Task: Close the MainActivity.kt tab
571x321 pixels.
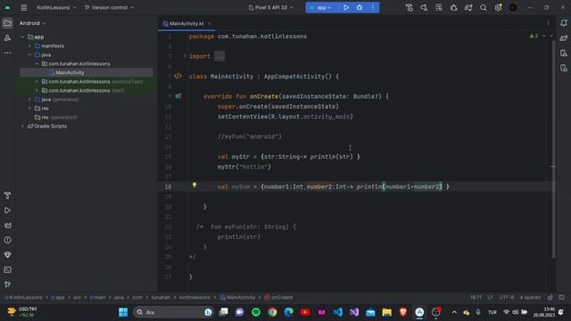Action: point(210,24)
